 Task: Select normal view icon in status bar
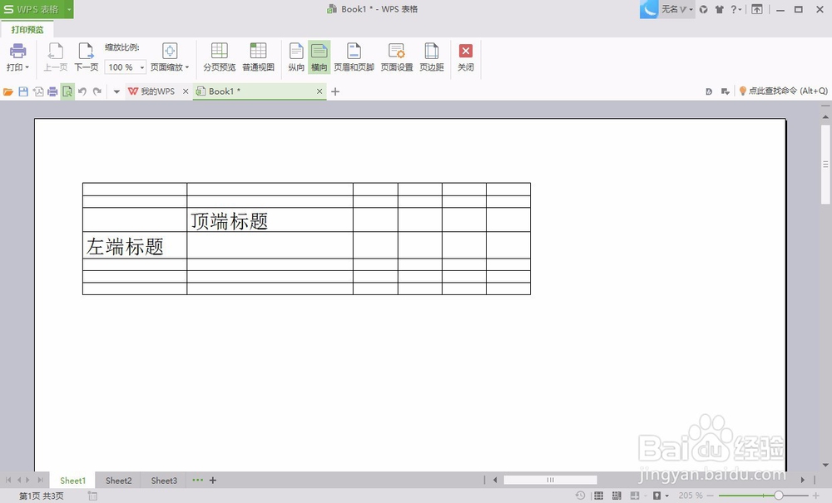tap(598, 496)
